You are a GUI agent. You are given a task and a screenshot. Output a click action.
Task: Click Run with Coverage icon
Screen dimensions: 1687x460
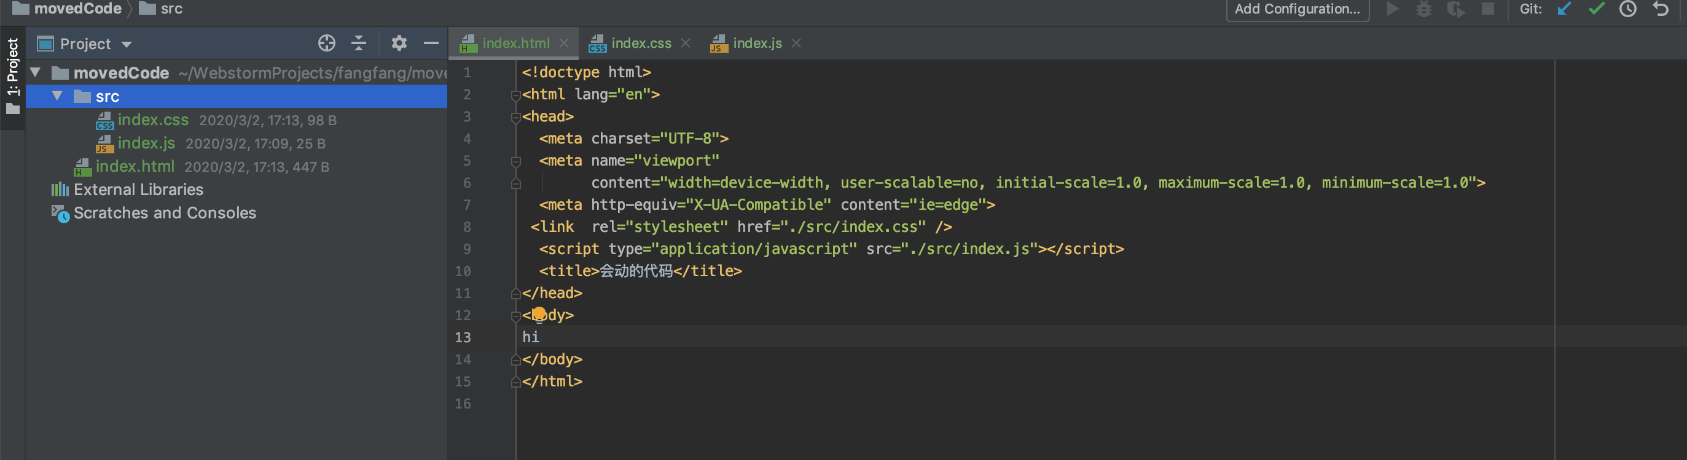[x=1455, y=9]
